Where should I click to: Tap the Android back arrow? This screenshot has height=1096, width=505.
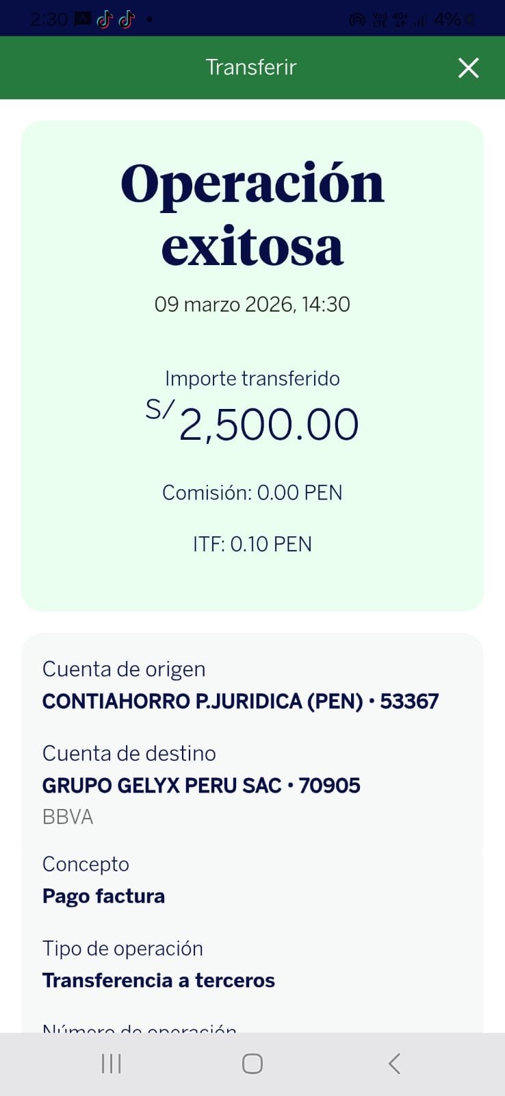click(x=394, y=1064)
